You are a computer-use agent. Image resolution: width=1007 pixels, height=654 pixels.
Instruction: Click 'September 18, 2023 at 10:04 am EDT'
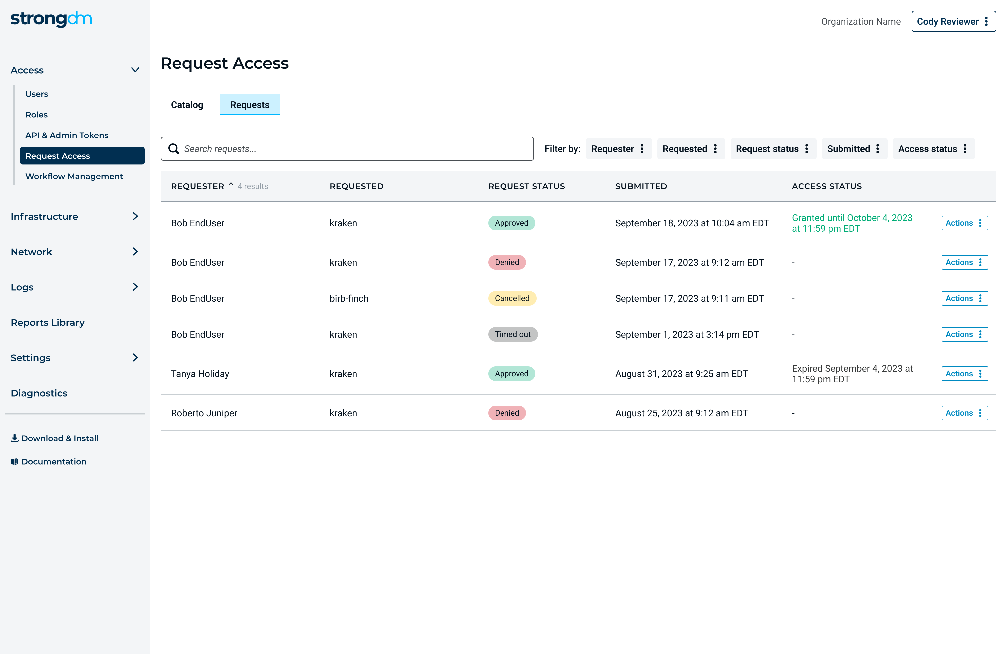692,223
